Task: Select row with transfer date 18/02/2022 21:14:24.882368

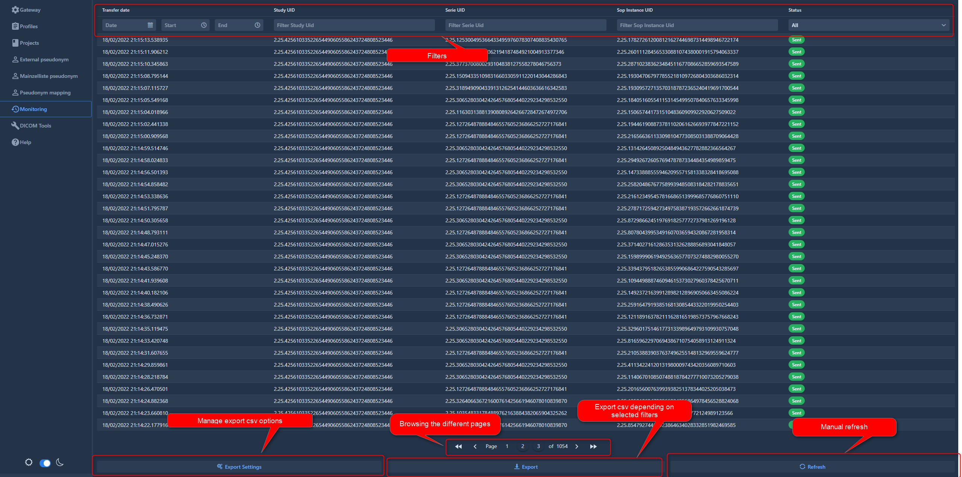Action: 526,401
